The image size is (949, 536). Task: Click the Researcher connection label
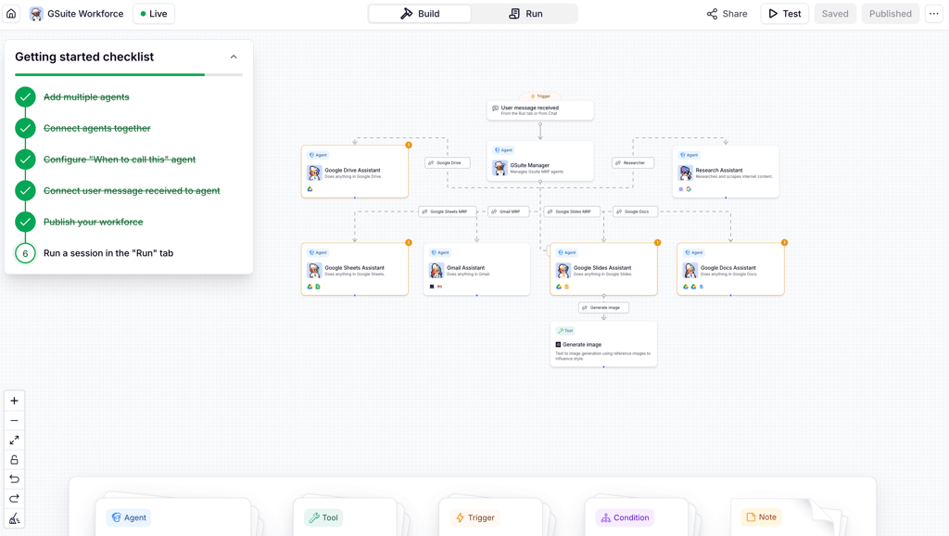632,163
